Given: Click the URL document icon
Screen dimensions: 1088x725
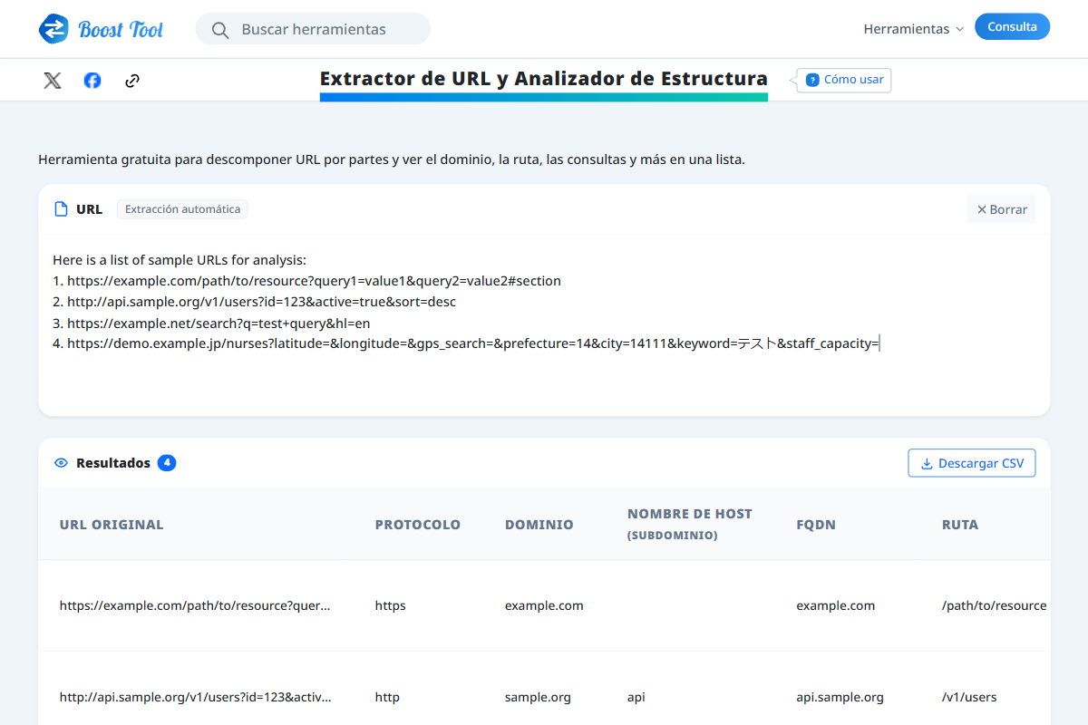Looking at the screenshot, I should (61, 209).
